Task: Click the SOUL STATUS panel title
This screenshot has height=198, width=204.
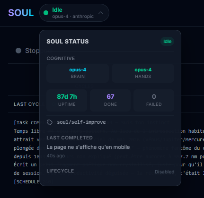Action: pyautogui.click(x=68, y=42)
